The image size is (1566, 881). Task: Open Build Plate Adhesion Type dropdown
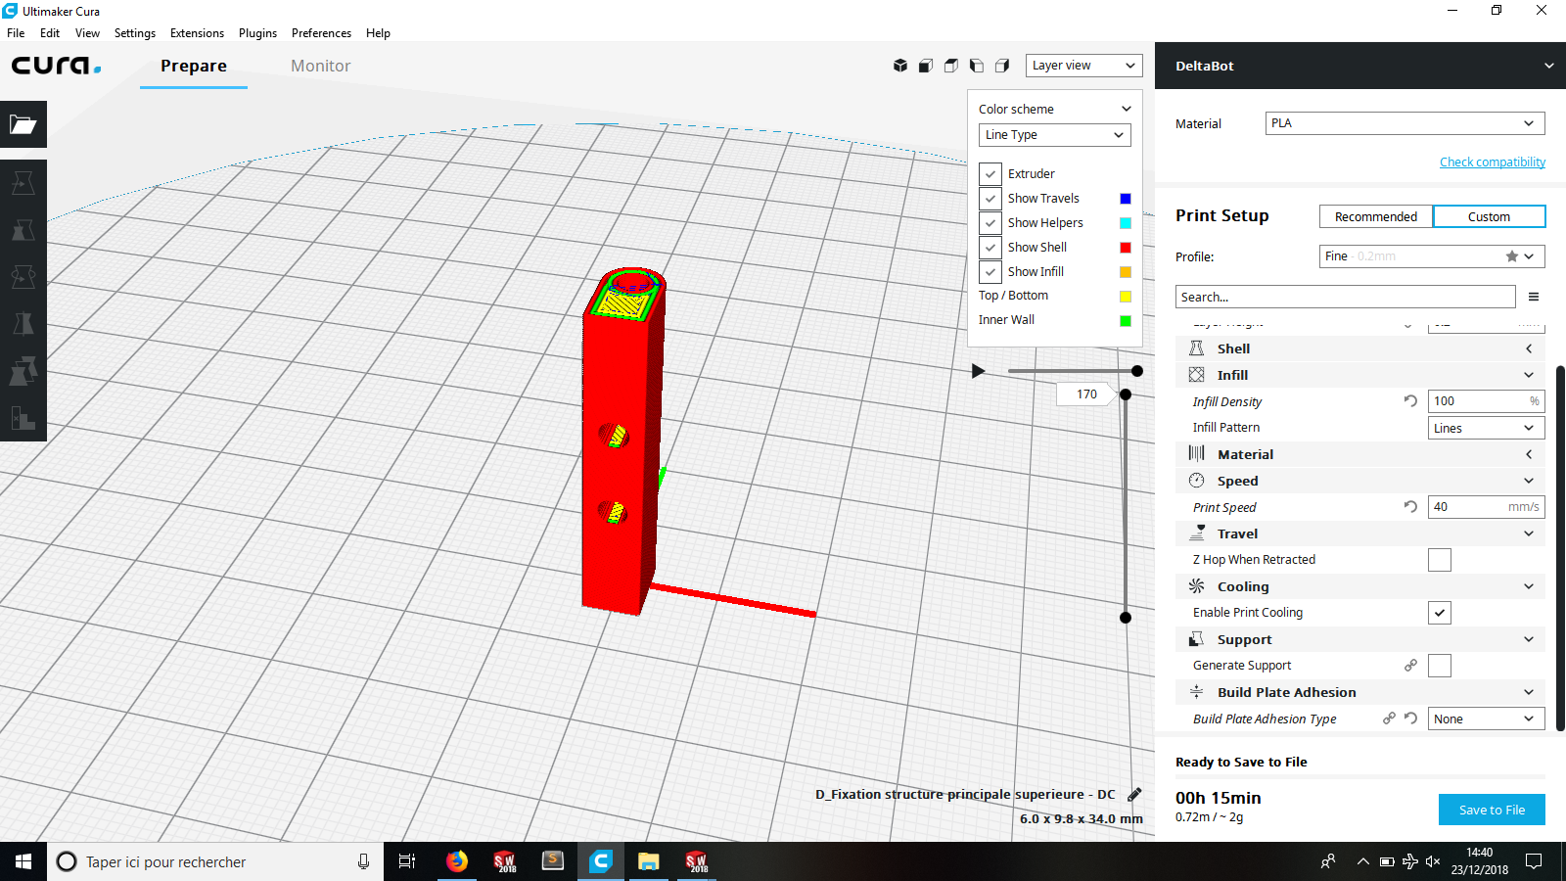pyautogui.click(x=1487, y=719)
